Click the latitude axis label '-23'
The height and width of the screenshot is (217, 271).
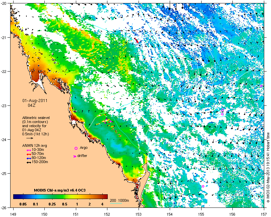tap(5, 105)
